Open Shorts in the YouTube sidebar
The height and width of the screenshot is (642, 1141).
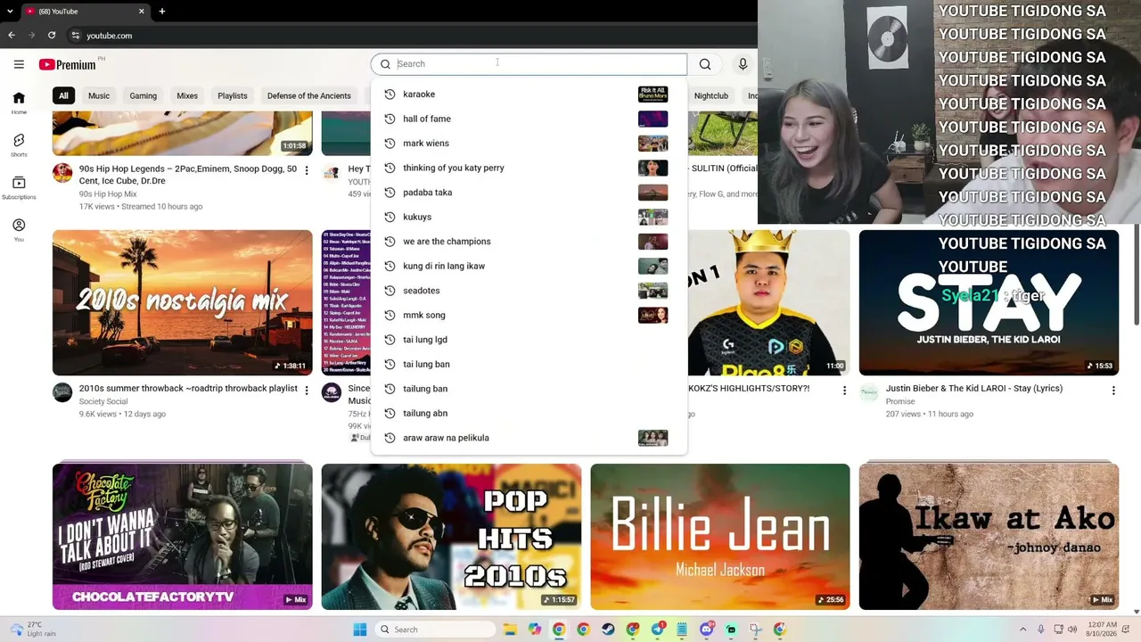click(x=19, y=145)
